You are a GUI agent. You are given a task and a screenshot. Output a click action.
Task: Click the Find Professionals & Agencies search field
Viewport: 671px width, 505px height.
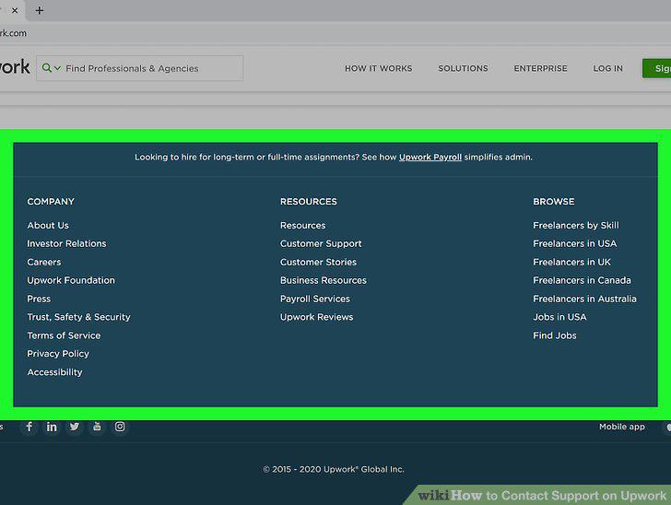(140, 68)
